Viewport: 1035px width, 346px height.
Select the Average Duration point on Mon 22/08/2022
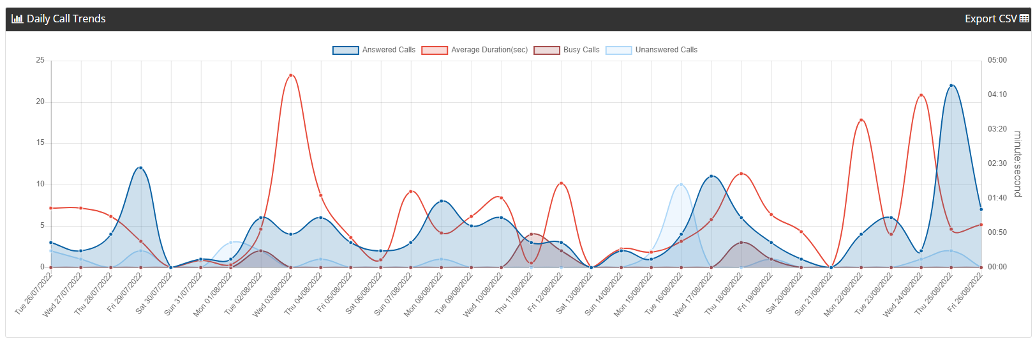pos(861,120)
